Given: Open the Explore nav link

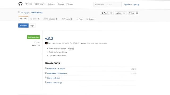Looking at the screenshot, I should [x=61, y=4].
